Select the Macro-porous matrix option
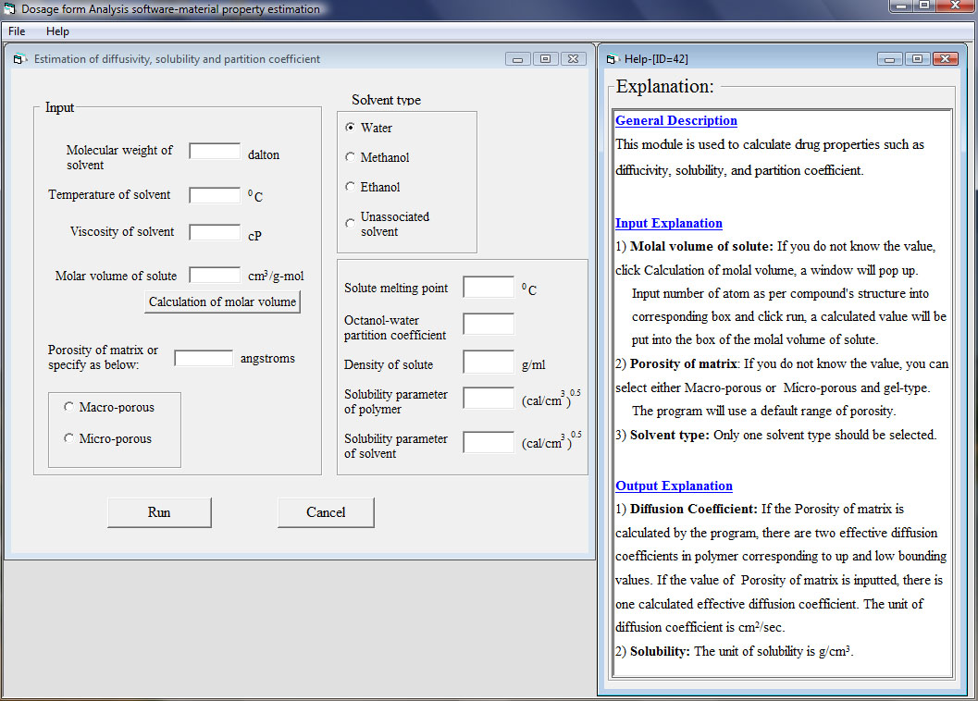 click(68, 407)
